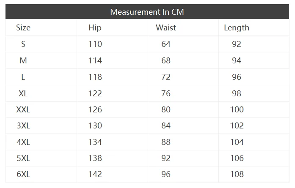Click the M size cell

pos(23,60)
